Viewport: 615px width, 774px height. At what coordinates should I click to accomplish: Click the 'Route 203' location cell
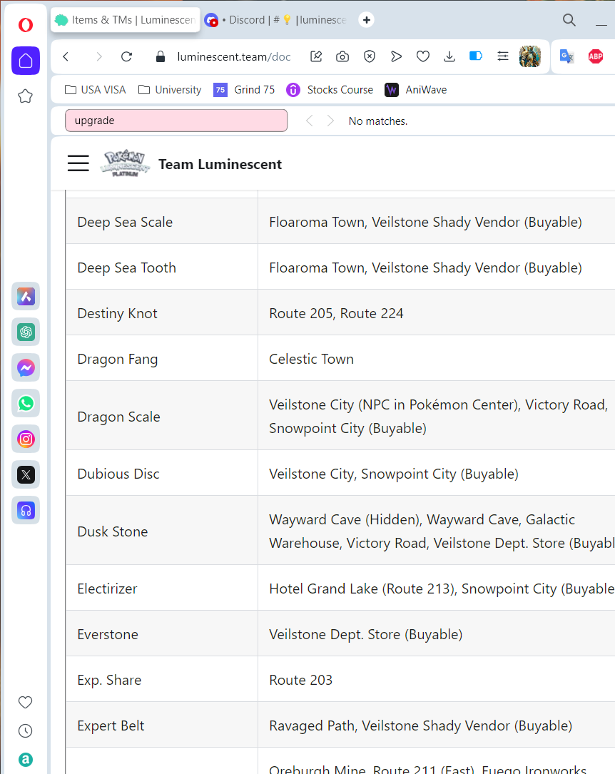coord(437,679)
